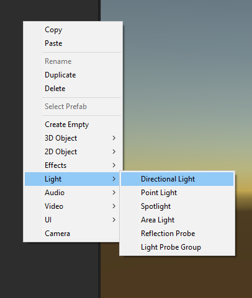Click the highlighted Light menu item

point(72,179)
